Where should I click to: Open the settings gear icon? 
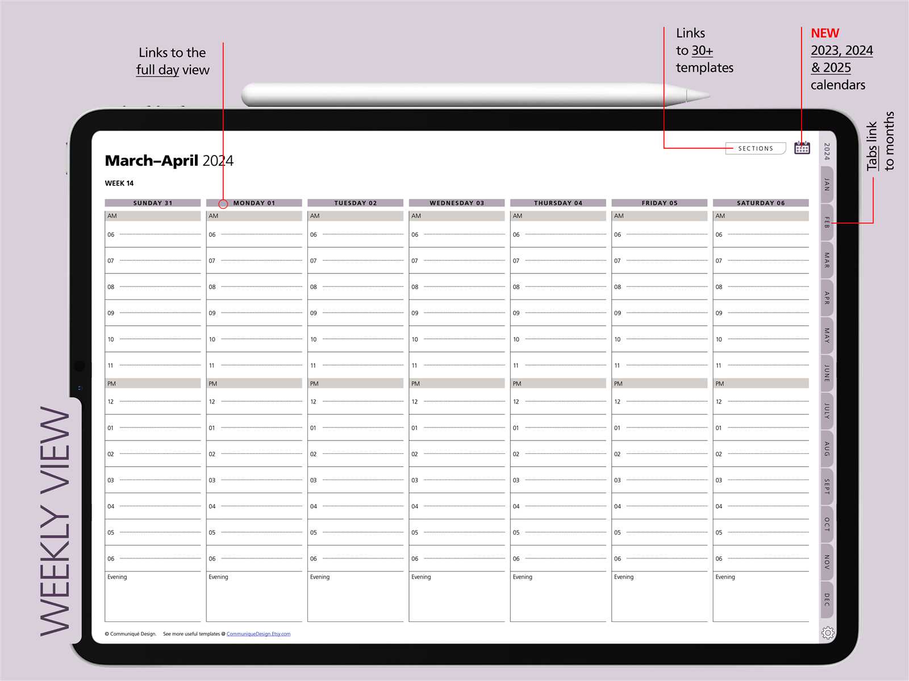coord(828,633)
